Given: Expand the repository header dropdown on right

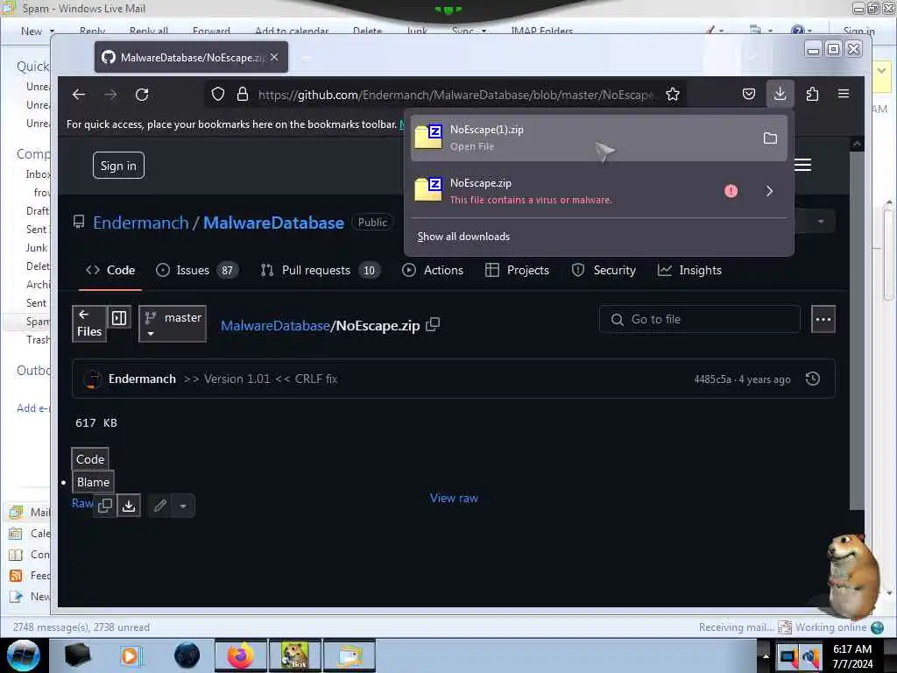Looking at the screenshot, I should point(820,222).
